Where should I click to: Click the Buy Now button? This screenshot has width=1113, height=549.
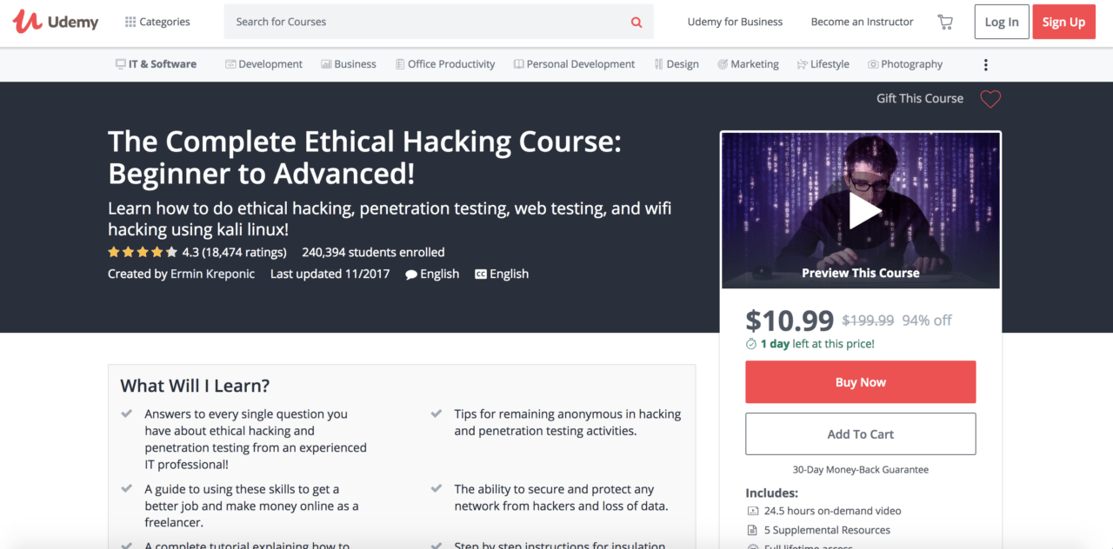(861, 382)
